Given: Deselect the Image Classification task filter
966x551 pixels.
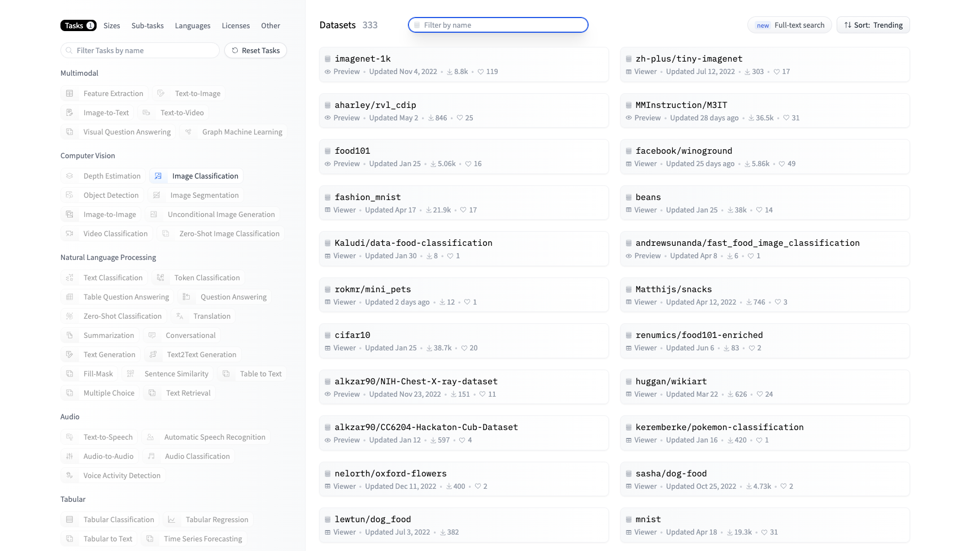Looking at the screenshot, I should click(x=197, y=176).
